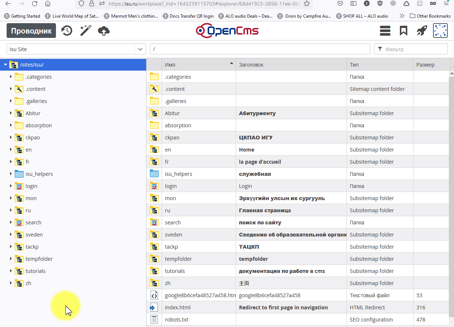Click the dashed-square fullscreen icon
454x327 pixels.
(x=440, y=31)
